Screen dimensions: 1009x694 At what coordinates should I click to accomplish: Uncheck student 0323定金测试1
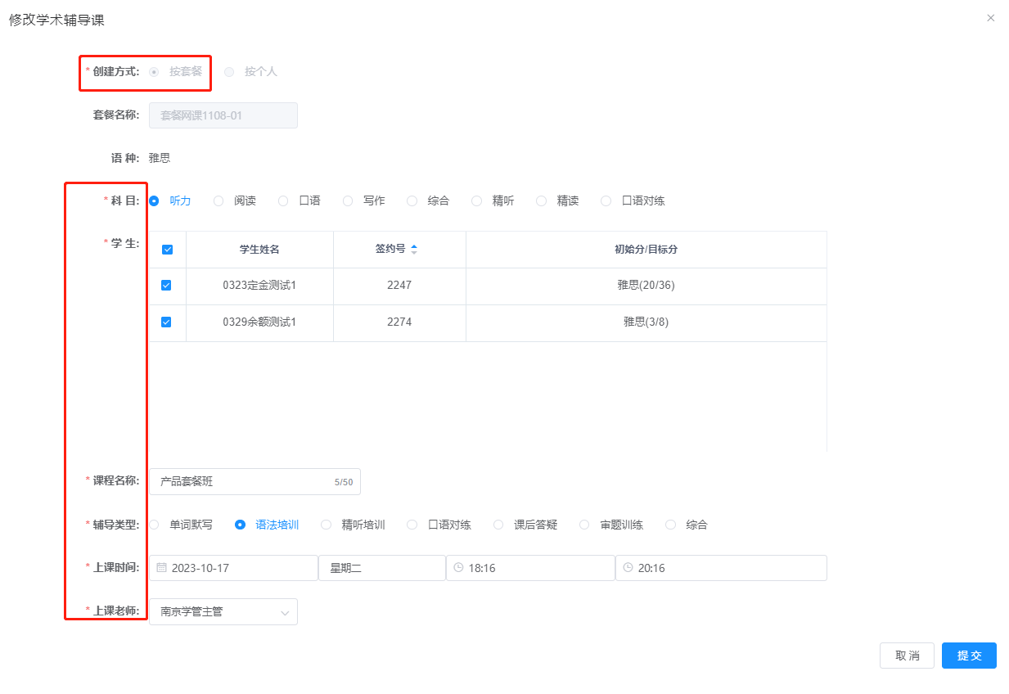point(166,286)
